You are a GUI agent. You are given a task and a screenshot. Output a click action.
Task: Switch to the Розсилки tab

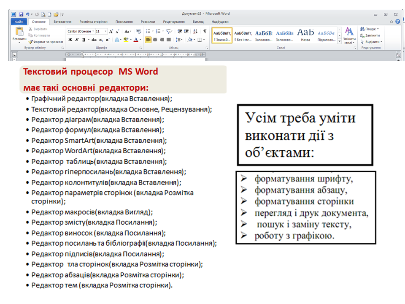click(148, 22)
